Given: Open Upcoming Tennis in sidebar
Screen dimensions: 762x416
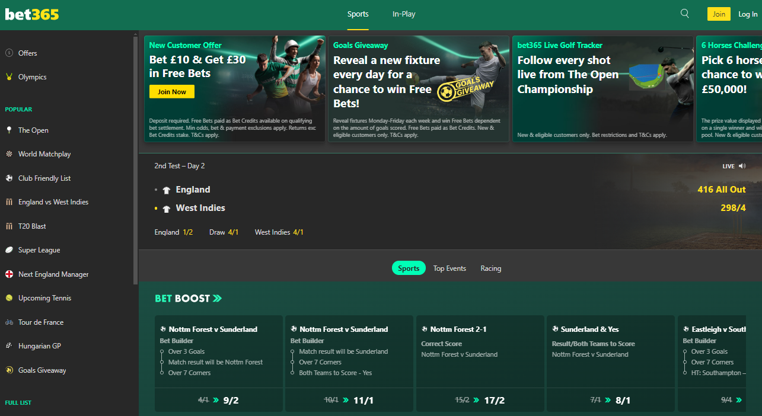Looking at the screenshot, I should (x=44, y=298).
